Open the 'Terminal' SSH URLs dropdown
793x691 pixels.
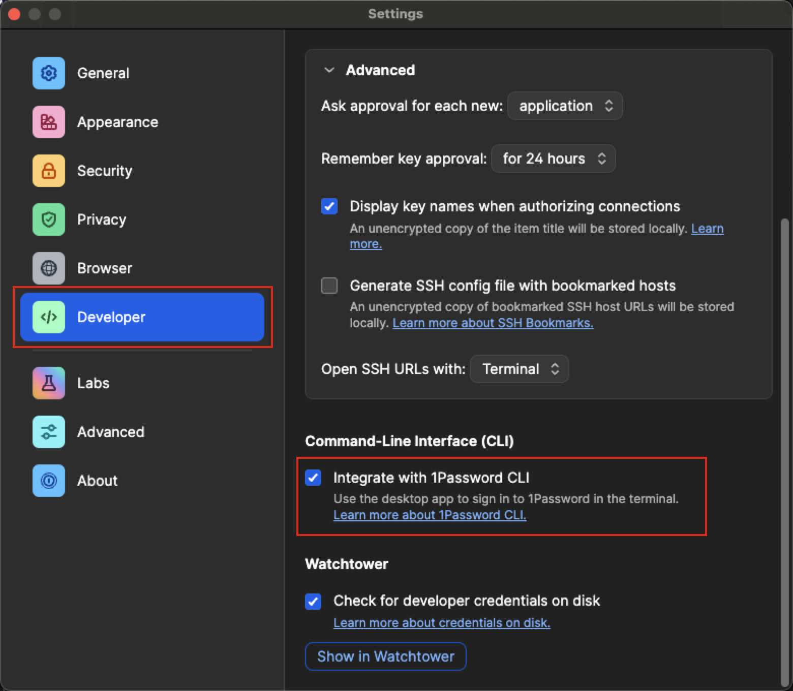(x=519, y=369)
